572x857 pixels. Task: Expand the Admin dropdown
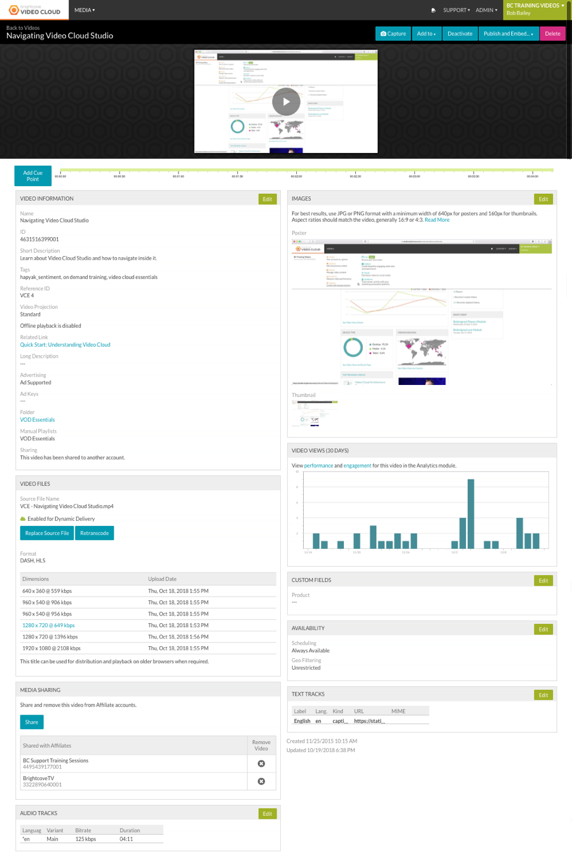pos(486,10)
